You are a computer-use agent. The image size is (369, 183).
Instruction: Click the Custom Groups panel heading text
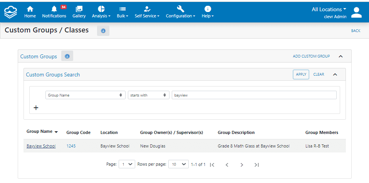39,57
